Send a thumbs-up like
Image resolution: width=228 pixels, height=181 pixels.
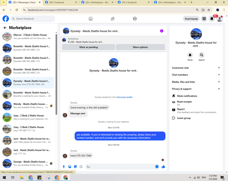click(x=163, y=167)
